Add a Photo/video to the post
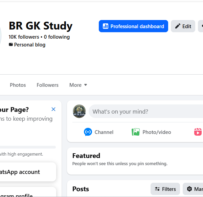The image size is (203, 197). [151, 132]
